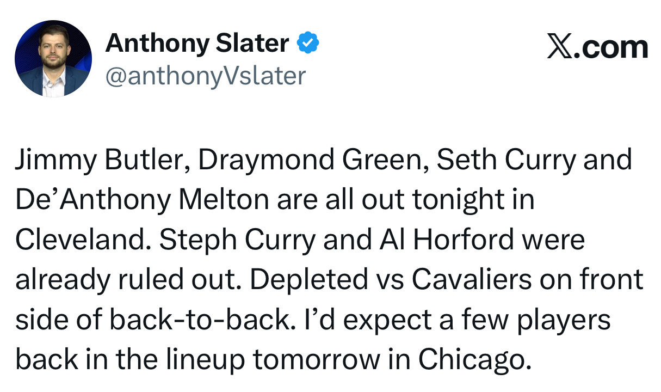This screenshot has width=661, height=392.
Task: Click the blue verified checkmark badge
Action: point(307,43)
